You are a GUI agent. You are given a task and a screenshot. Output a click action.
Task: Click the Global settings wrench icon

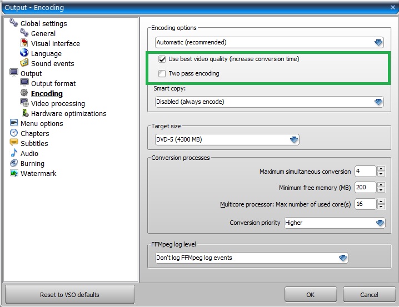14,23
